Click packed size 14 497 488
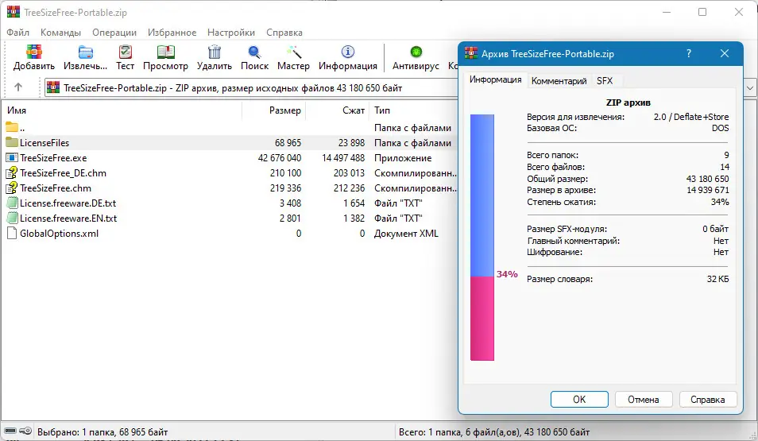The height and width of the screenshot is (441, 758). (343, 157)
